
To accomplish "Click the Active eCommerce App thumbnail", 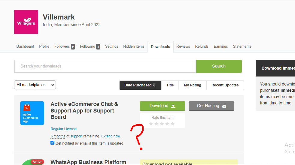I will coord(32,113).
